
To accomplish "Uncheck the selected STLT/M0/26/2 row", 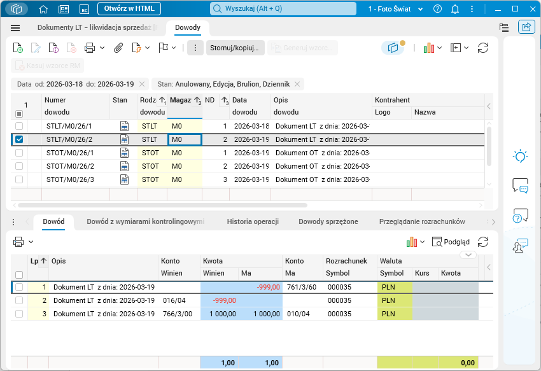I will pyautogui.click(x=19, y=139).
